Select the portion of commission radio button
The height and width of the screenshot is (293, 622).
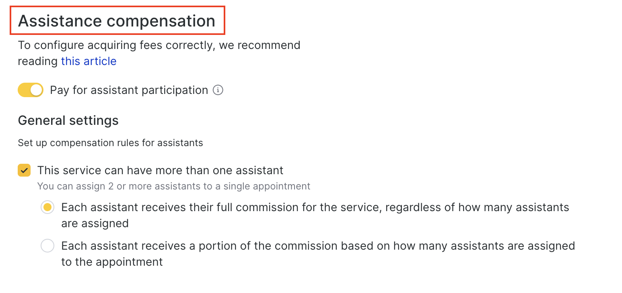pos(47,246)
